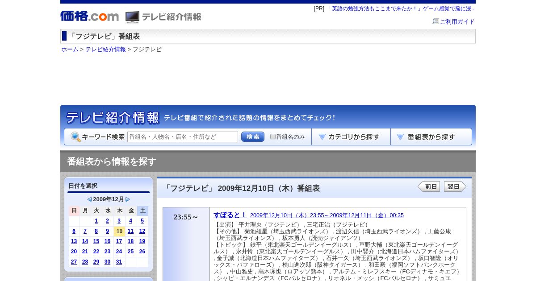Go to previous month with left arrow
The image size is (536, 281).
point(89,199)
